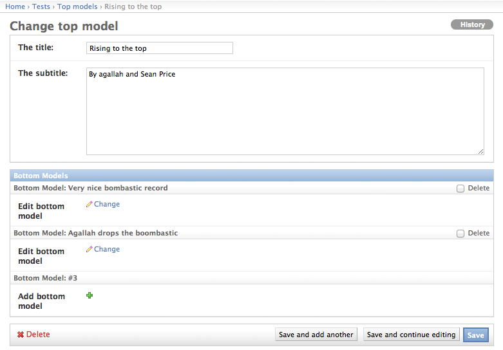503x350 pixels.
Task: Check Delete for Very nice bombastic record
Action: 460,189
